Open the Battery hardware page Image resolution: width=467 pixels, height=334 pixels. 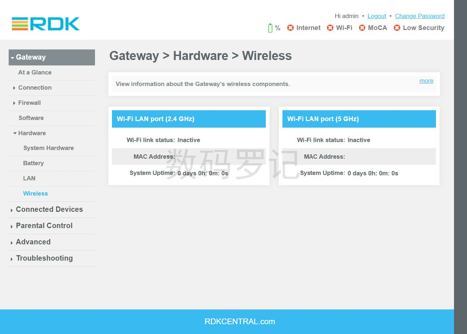(33, 163)
